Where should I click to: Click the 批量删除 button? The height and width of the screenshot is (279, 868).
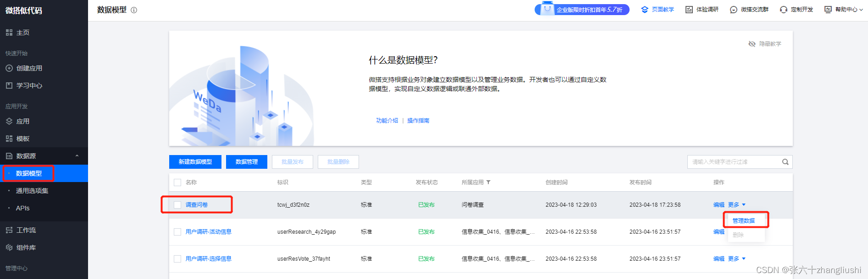coord(338,162)
